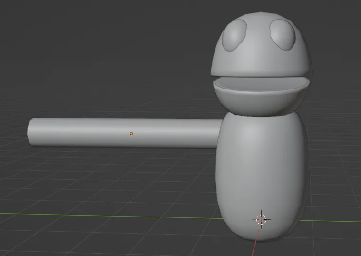The height and width of the screenshot is (256, 361).
Task: Click the left eye bump on the dome
Action: coord(234,35)
